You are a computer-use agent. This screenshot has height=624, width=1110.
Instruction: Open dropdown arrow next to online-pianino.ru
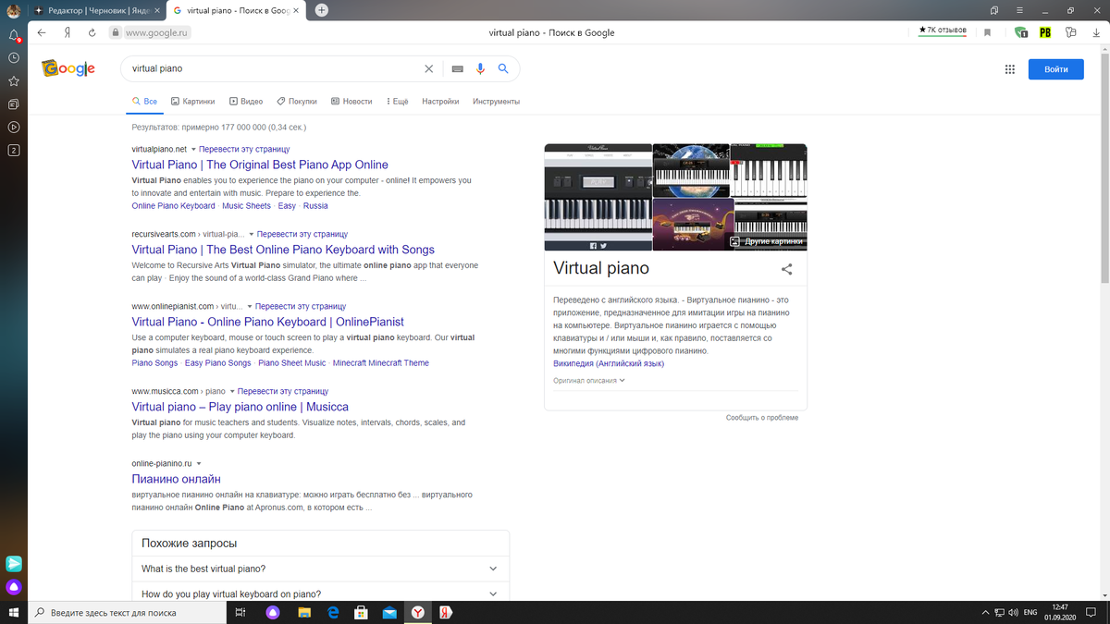point(199,463)
